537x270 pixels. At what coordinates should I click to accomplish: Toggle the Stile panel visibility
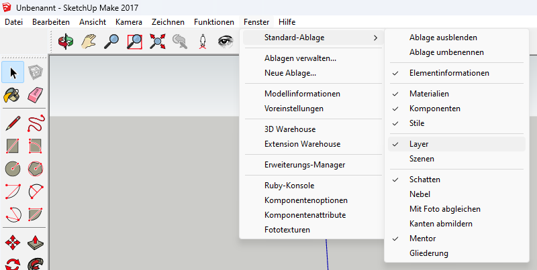click(456, 123)
